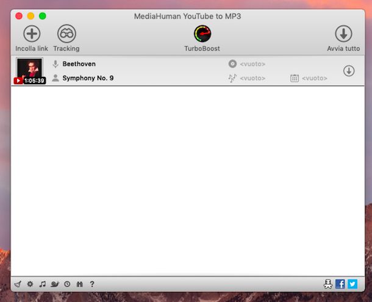Open the Twitter link icon
This screenshot has width=372, height=302.
(x=352, y=284)
